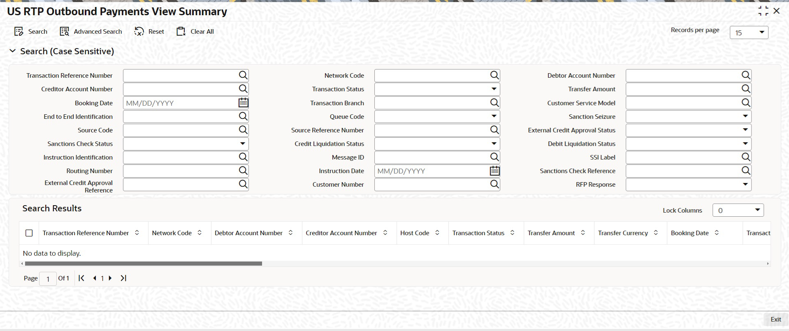Open lookup for Customer Service Model
The height and width of the screenshot is (331, 789).
746,103
